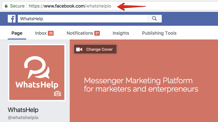Click the Secure label in address bar
The image size is (218, 122).
[17, 6]
